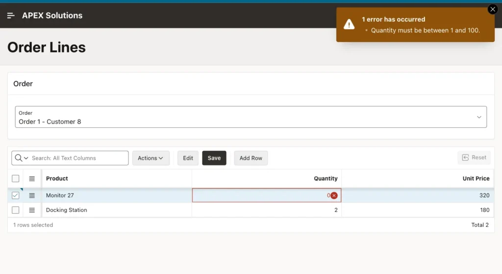Click the Save button
The height and width of the screenshot is (274, 502).
(x=214, y=158)
